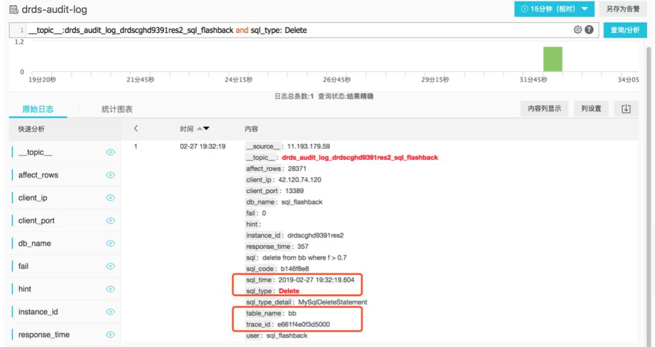Switch to the 原始日志 tab
655x347 pixels.
pyautogui.click(x=38, y=109)
